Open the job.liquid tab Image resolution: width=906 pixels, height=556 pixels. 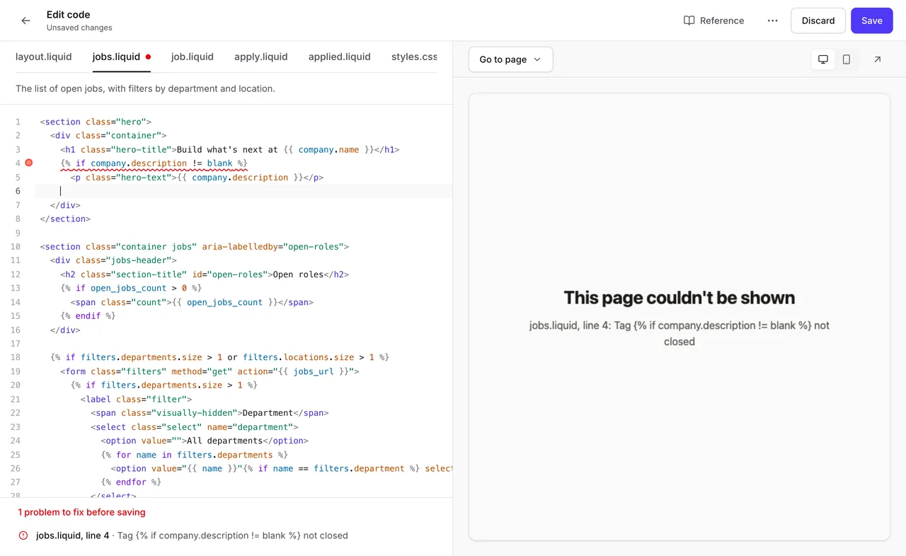193,57
